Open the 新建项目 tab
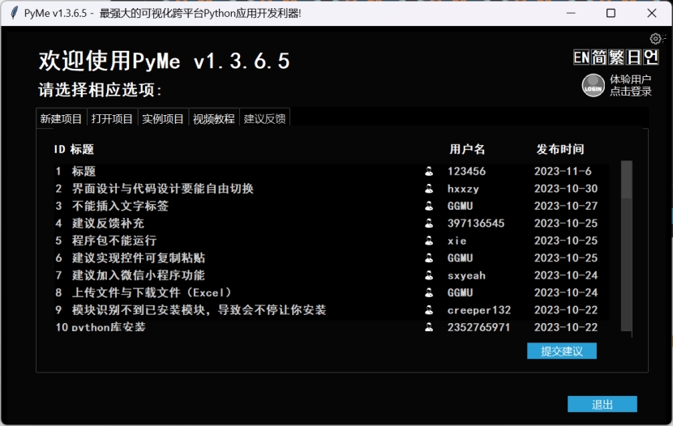673x426 pixels. (x=62, y=118)
